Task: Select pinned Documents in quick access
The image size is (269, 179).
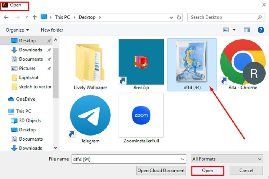Action: (31, 59)
